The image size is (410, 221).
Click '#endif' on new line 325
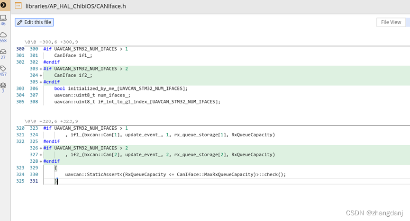52,141
